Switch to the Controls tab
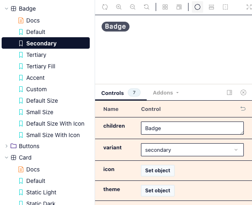The width and height of the screenshot is (252, 205). click(113, 93)
